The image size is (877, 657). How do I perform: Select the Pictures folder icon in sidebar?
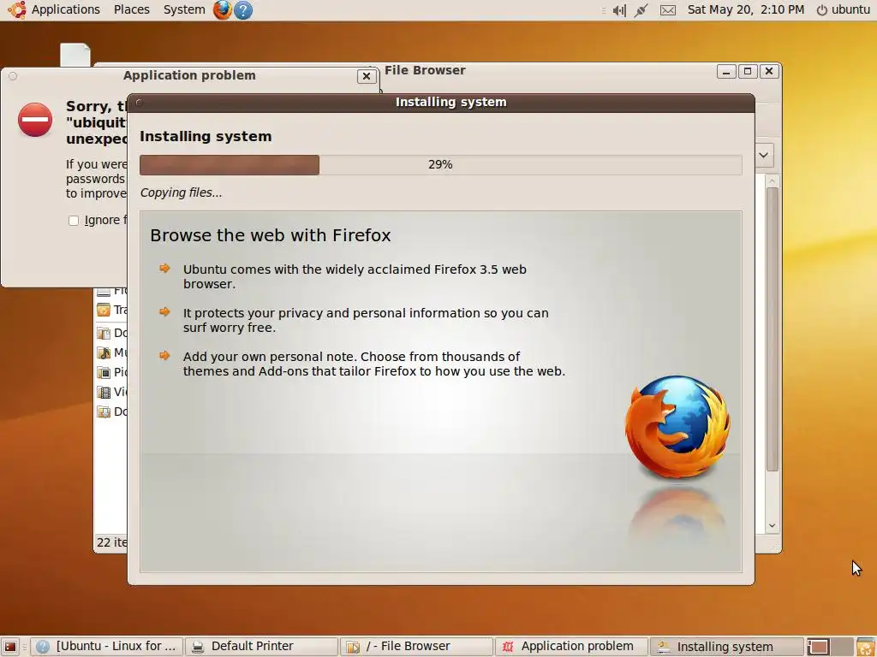[104, 372]
